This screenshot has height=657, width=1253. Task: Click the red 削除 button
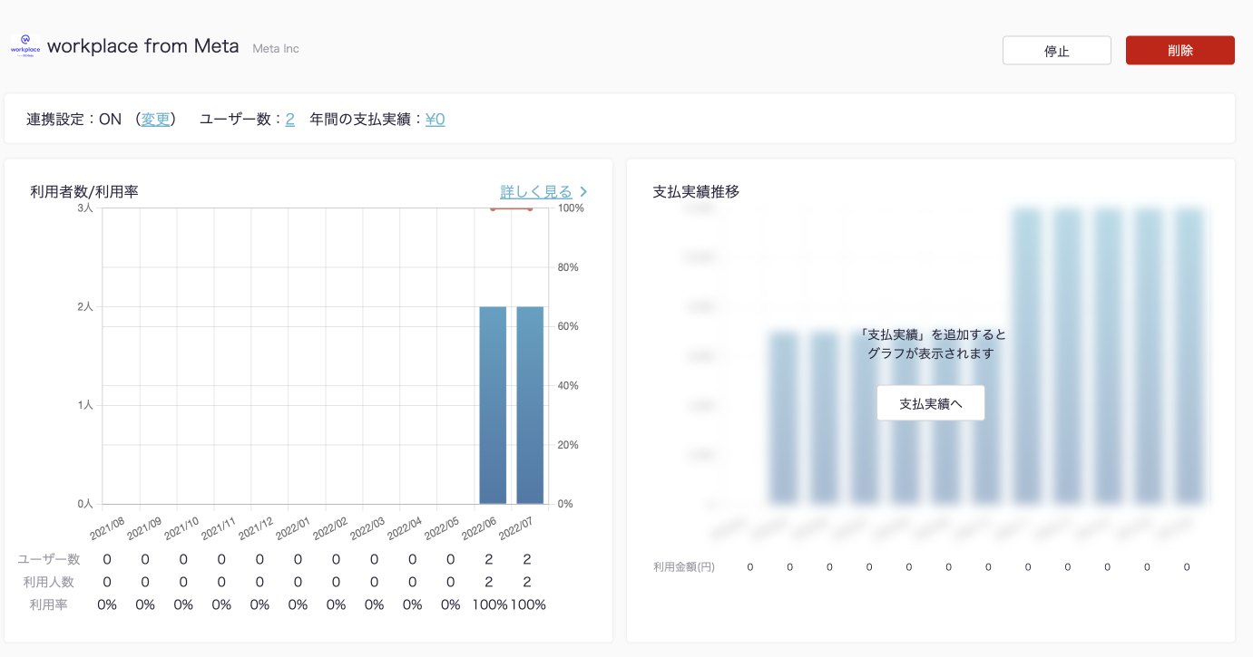(1180, 51)
